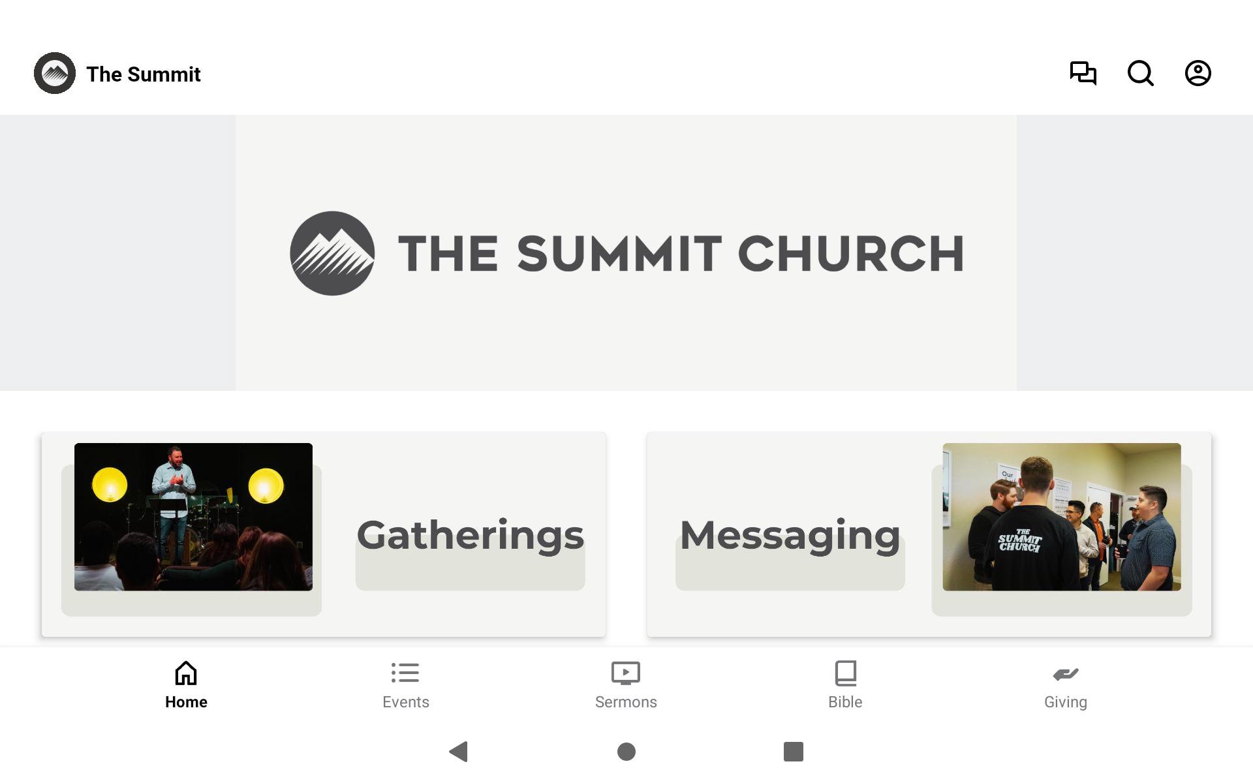The width and height of the screenshot is (1253, 783).
Task: Go to the Bible tab label
Action: (x=845, y=702)
